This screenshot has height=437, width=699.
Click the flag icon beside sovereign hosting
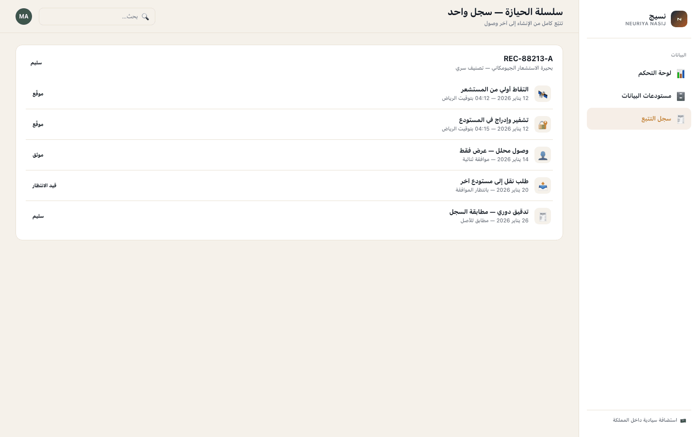[x=683, y=420]
